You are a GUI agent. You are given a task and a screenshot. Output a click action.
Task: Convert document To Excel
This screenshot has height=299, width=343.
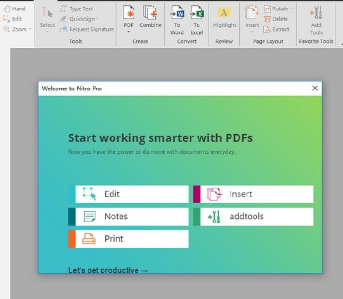click(x=197, y=20)
